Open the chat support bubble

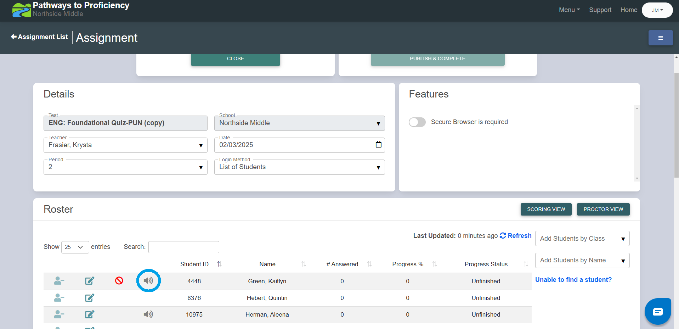658,312
